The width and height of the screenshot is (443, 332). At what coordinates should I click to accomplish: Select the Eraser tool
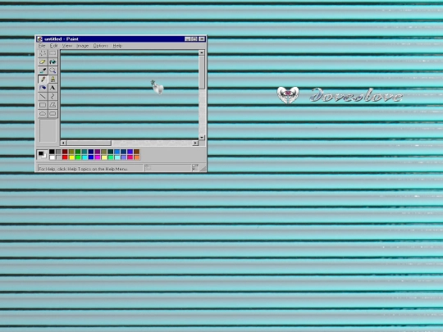43,61
